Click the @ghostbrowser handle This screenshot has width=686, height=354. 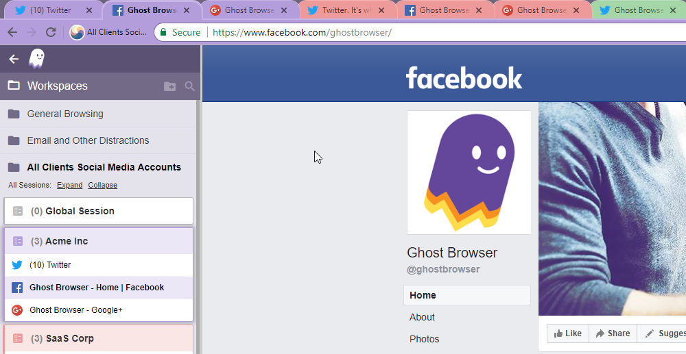443,269
